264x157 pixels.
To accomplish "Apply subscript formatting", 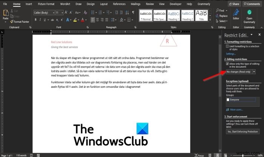I will click(x=57, y=20).
